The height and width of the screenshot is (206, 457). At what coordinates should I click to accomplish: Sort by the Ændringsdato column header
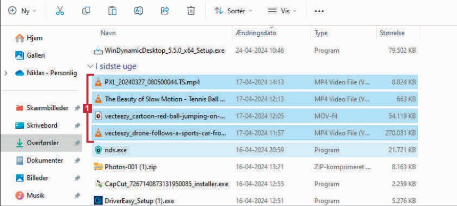pos(255,33)
